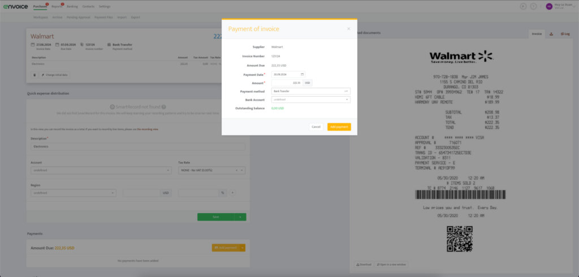This screenshot has height=277, width=579.
Task: Go to the Export sub-tab
Action: [x=136, y=17]
